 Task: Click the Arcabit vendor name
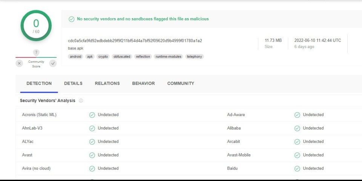pos(233,142)
